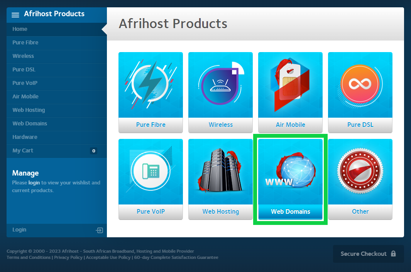
Task: Open the Other red badge tile
Action: pos(360,172)
